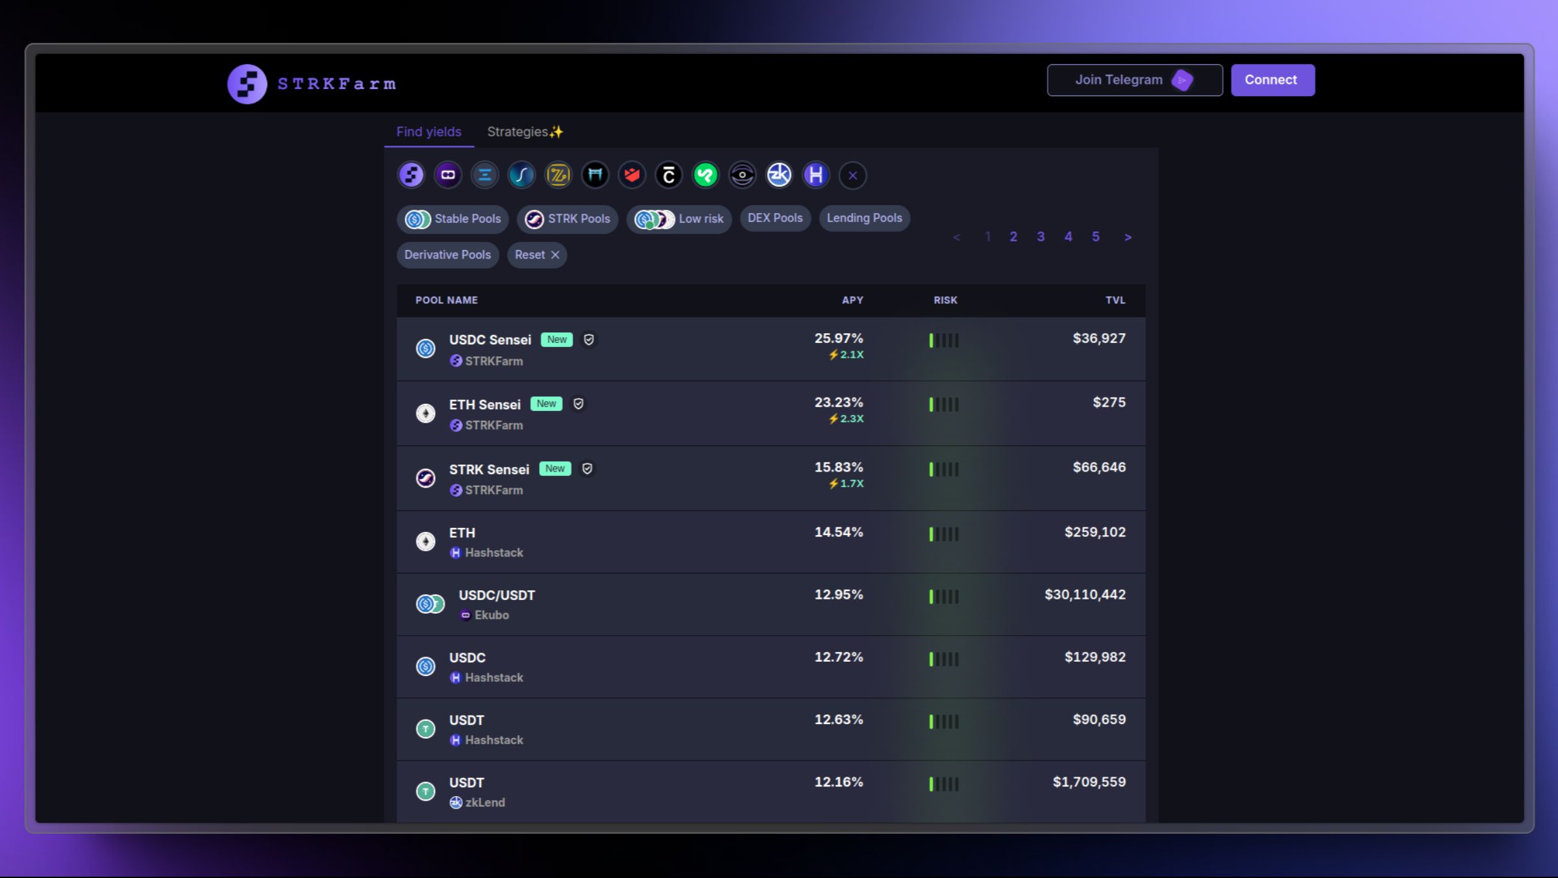This screenshot has width=1558, height=878.
Task: Click the STRKFarm logo in the header
Action: pos(312,84)
